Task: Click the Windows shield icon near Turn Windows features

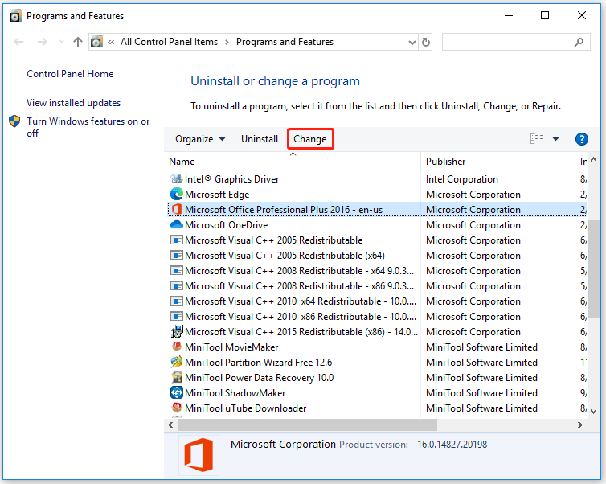Action: coord(14,121)
